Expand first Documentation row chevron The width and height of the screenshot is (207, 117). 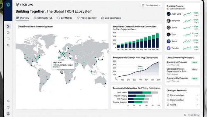point(197,95)
